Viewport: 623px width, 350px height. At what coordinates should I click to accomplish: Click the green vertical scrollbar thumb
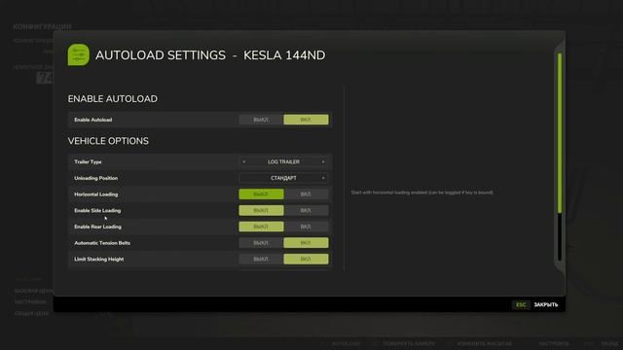pyautogui.click(x=560, y=133)
